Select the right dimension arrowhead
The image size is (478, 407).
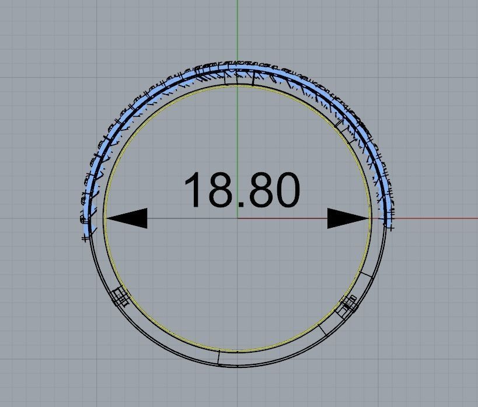(348, 218)
